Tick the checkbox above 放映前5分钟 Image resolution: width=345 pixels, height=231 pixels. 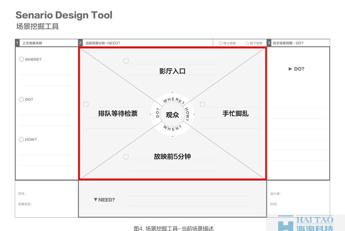[126, 157]
